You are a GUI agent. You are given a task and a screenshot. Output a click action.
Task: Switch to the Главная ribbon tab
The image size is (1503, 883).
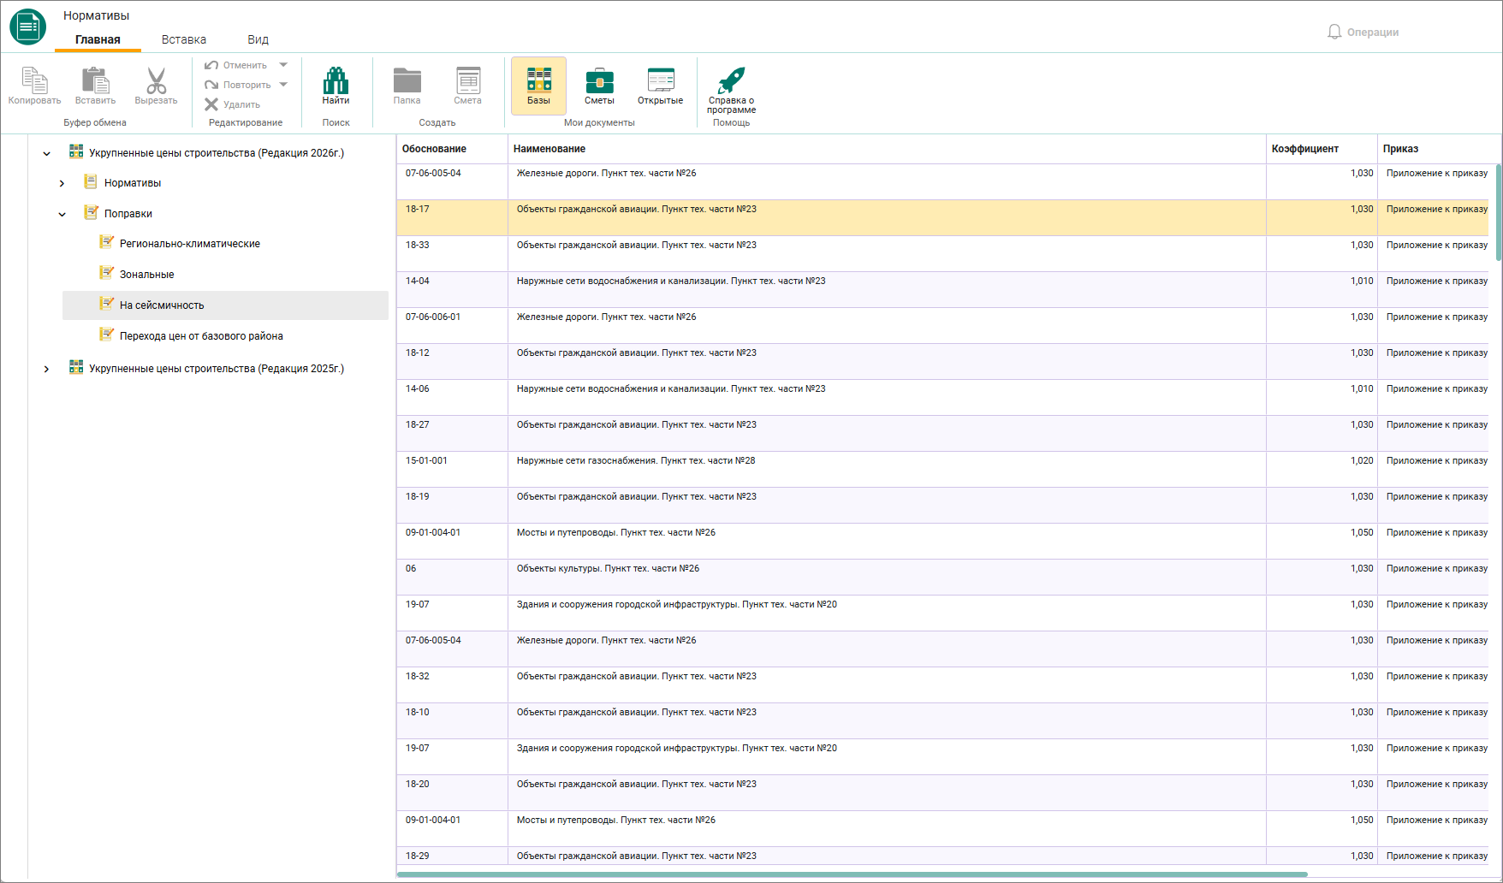pos(98,39)
